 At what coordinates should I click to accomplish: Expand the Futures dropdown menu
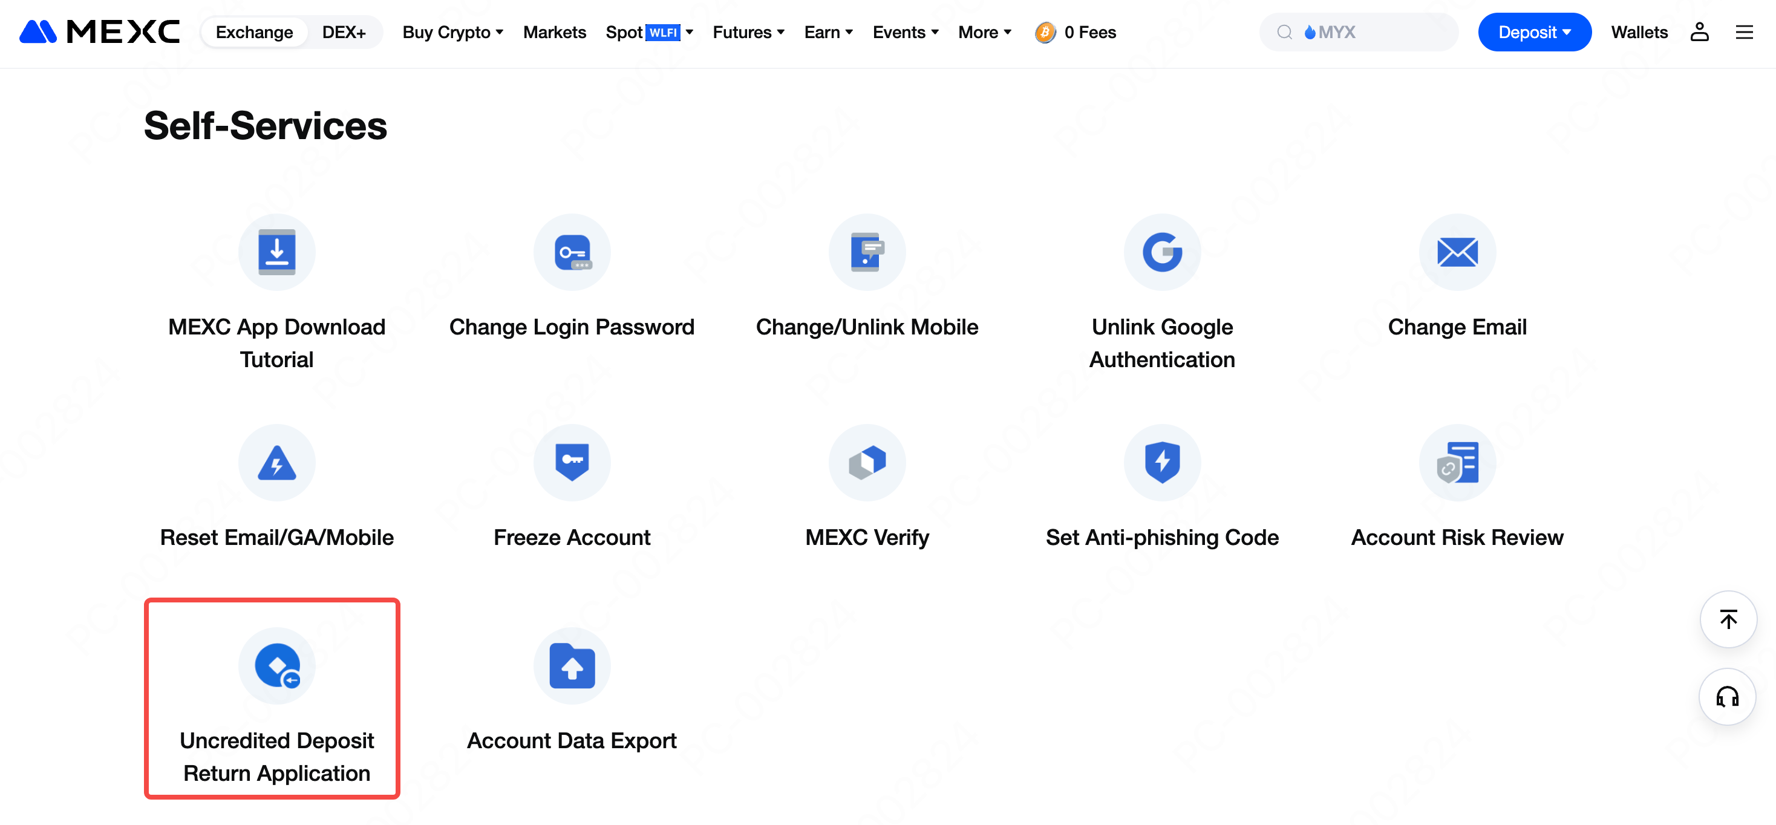[x=748, y=33]
